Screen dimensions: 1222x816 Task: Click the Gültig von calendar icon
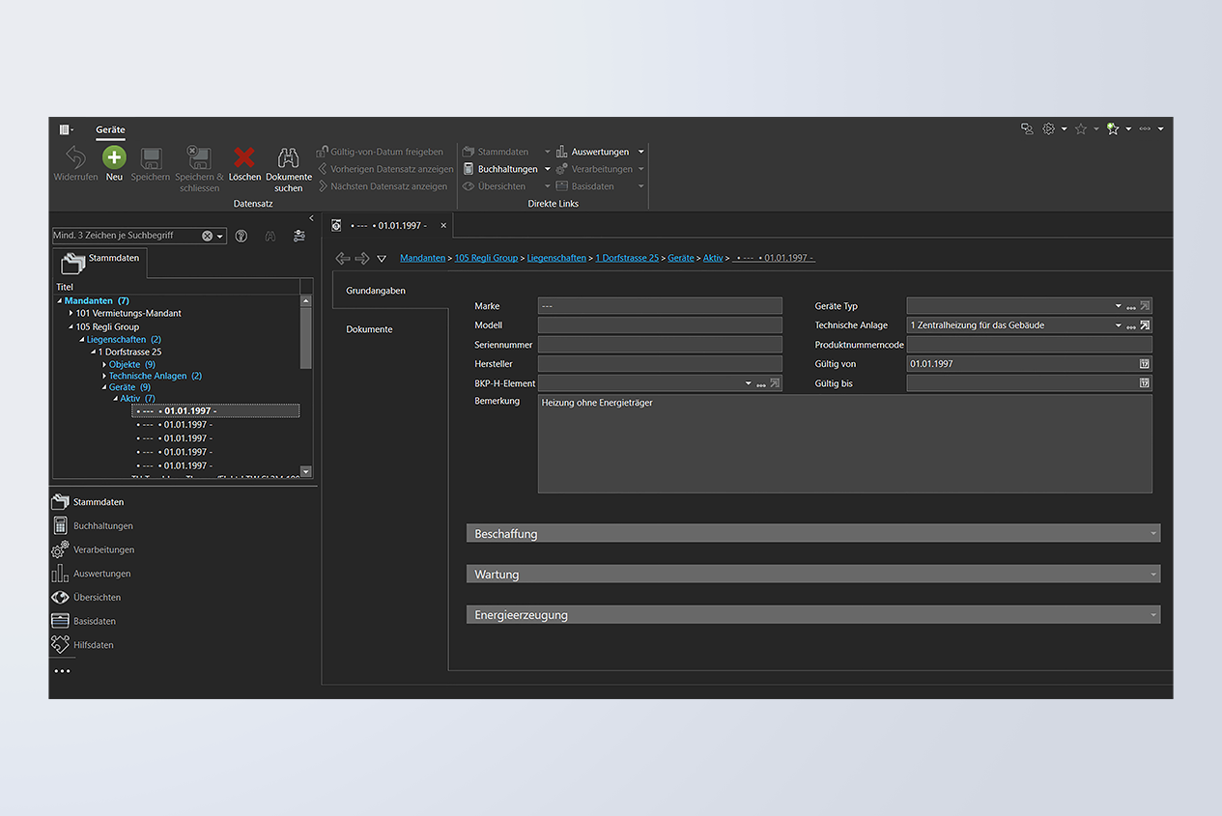pyautogui.click(x=1144, y=364)
